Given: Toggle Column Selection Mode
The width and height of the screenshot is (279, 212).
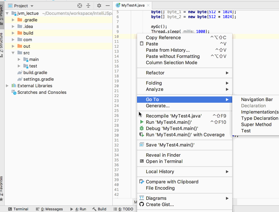Looking at the screenshot, I should click(184, 63).
